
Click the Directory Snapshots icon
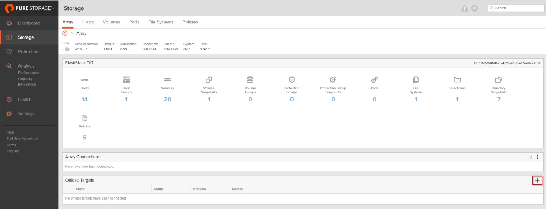pos(499,80)
